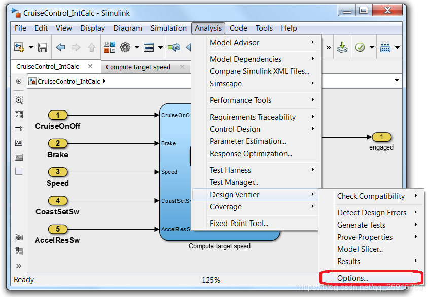The width and height of the screenshot is (428, 297).
Task: Open Simscape submenu
Action: [256, 84]
